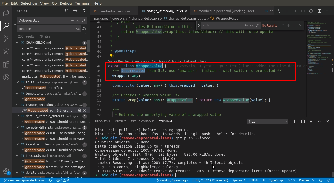The image size is (334, 183).
Task: Refresh the search results
Action: tap(67, 11)
